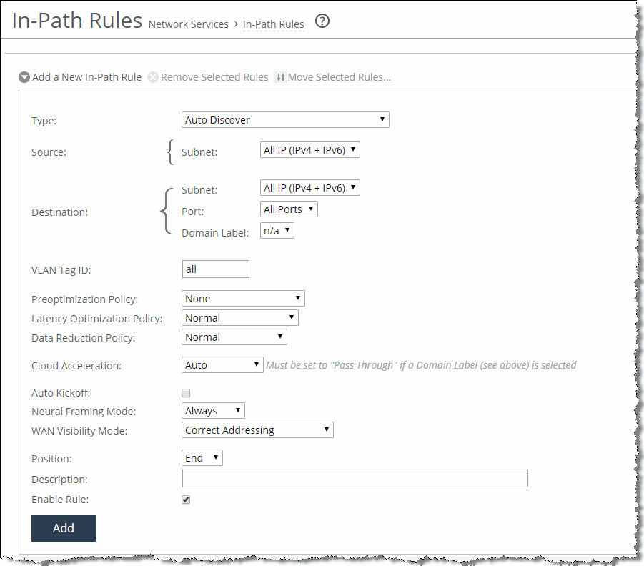Expand the All Ports dropdown
The width and height of the screenshot is (644, 566).
[289, 209]
